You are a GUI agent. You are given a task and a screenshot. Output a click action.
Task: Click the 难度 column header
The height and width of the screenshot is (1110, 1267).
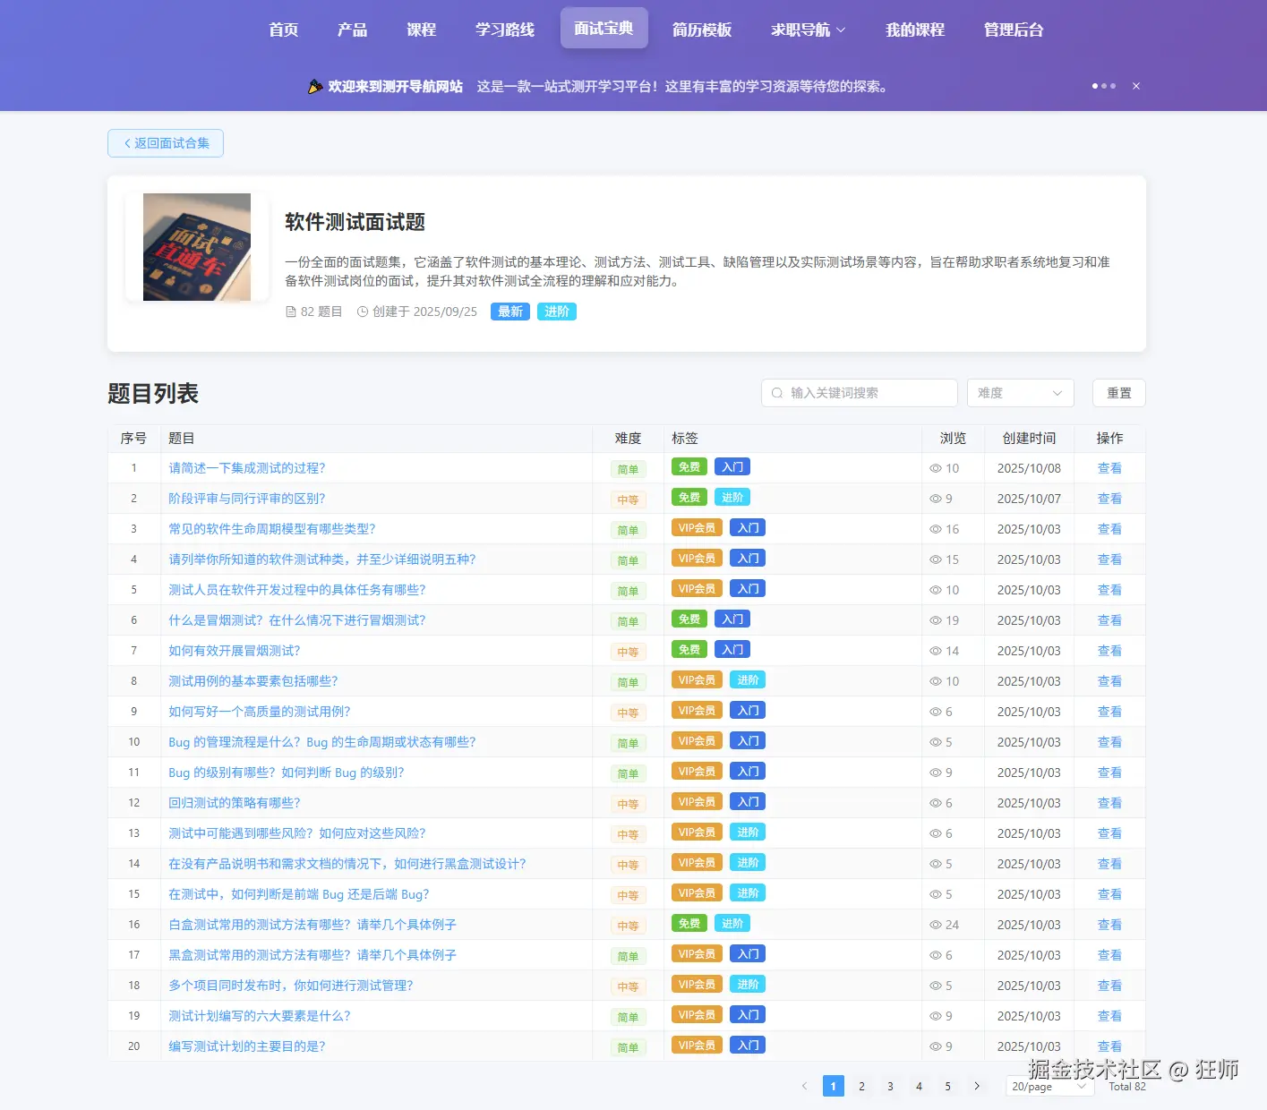pos(628,439)
